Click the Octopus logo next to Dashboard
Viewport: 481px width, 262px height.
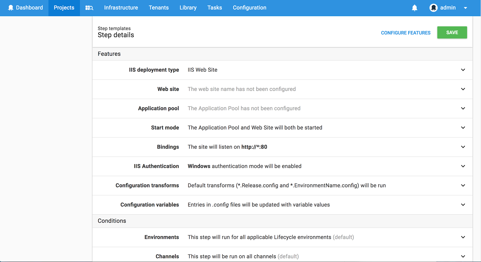[x=11, y=8]
